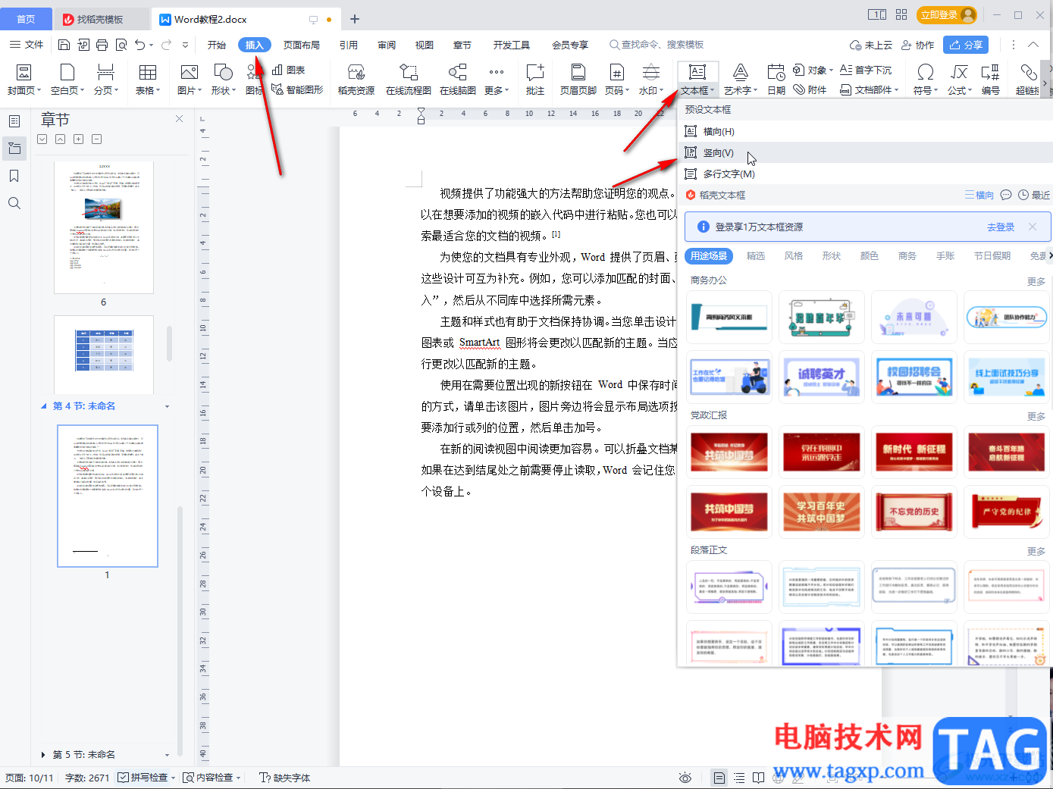Open the 文件 file menu

point(27,45)
